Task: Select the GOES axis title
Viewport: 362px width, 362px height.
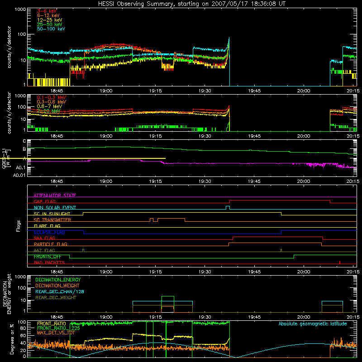Action: tap(6, 159)
